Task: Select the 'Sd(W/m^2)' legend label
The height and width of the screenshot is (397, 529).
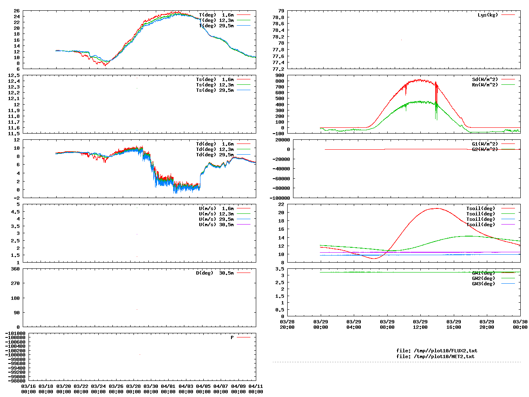Action: (485, 79)
